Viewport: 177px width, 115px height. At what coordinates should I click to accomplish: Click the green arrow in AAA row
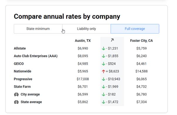click(x=103, y=56)
